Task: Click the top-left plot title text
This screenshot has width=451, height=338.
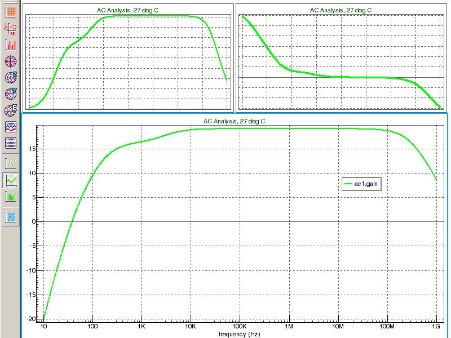Action: pos(128,10)
